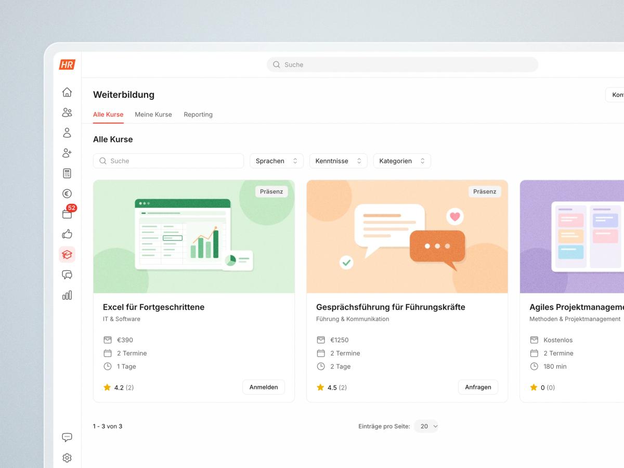Select the graduation cap training icon
The width and height of the screenshot is (624, 468).
(x=67, y=254)
